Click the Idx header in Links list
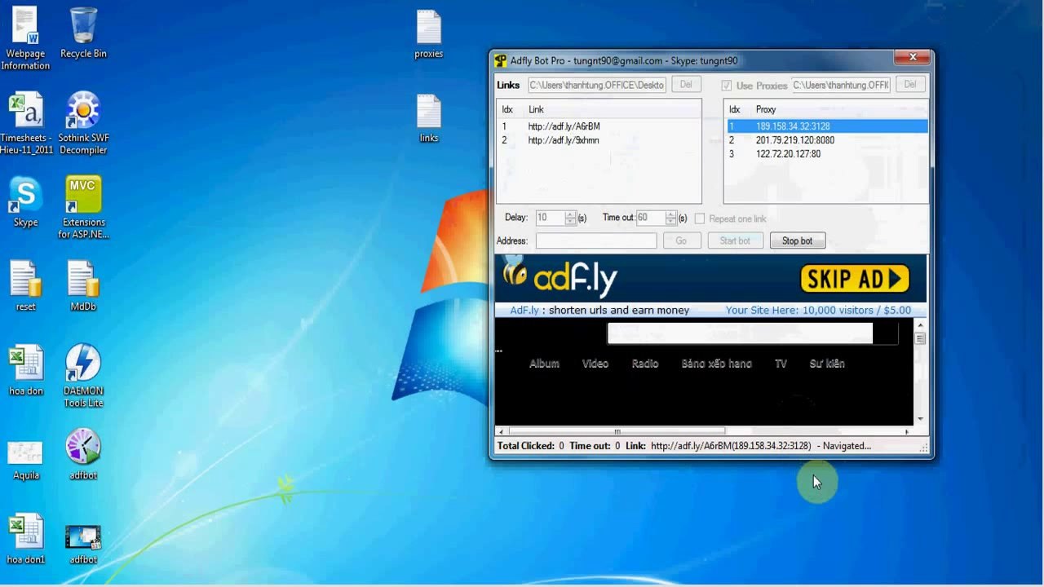The width and height of the screenshot is (1044, 587). pos(507,109)
